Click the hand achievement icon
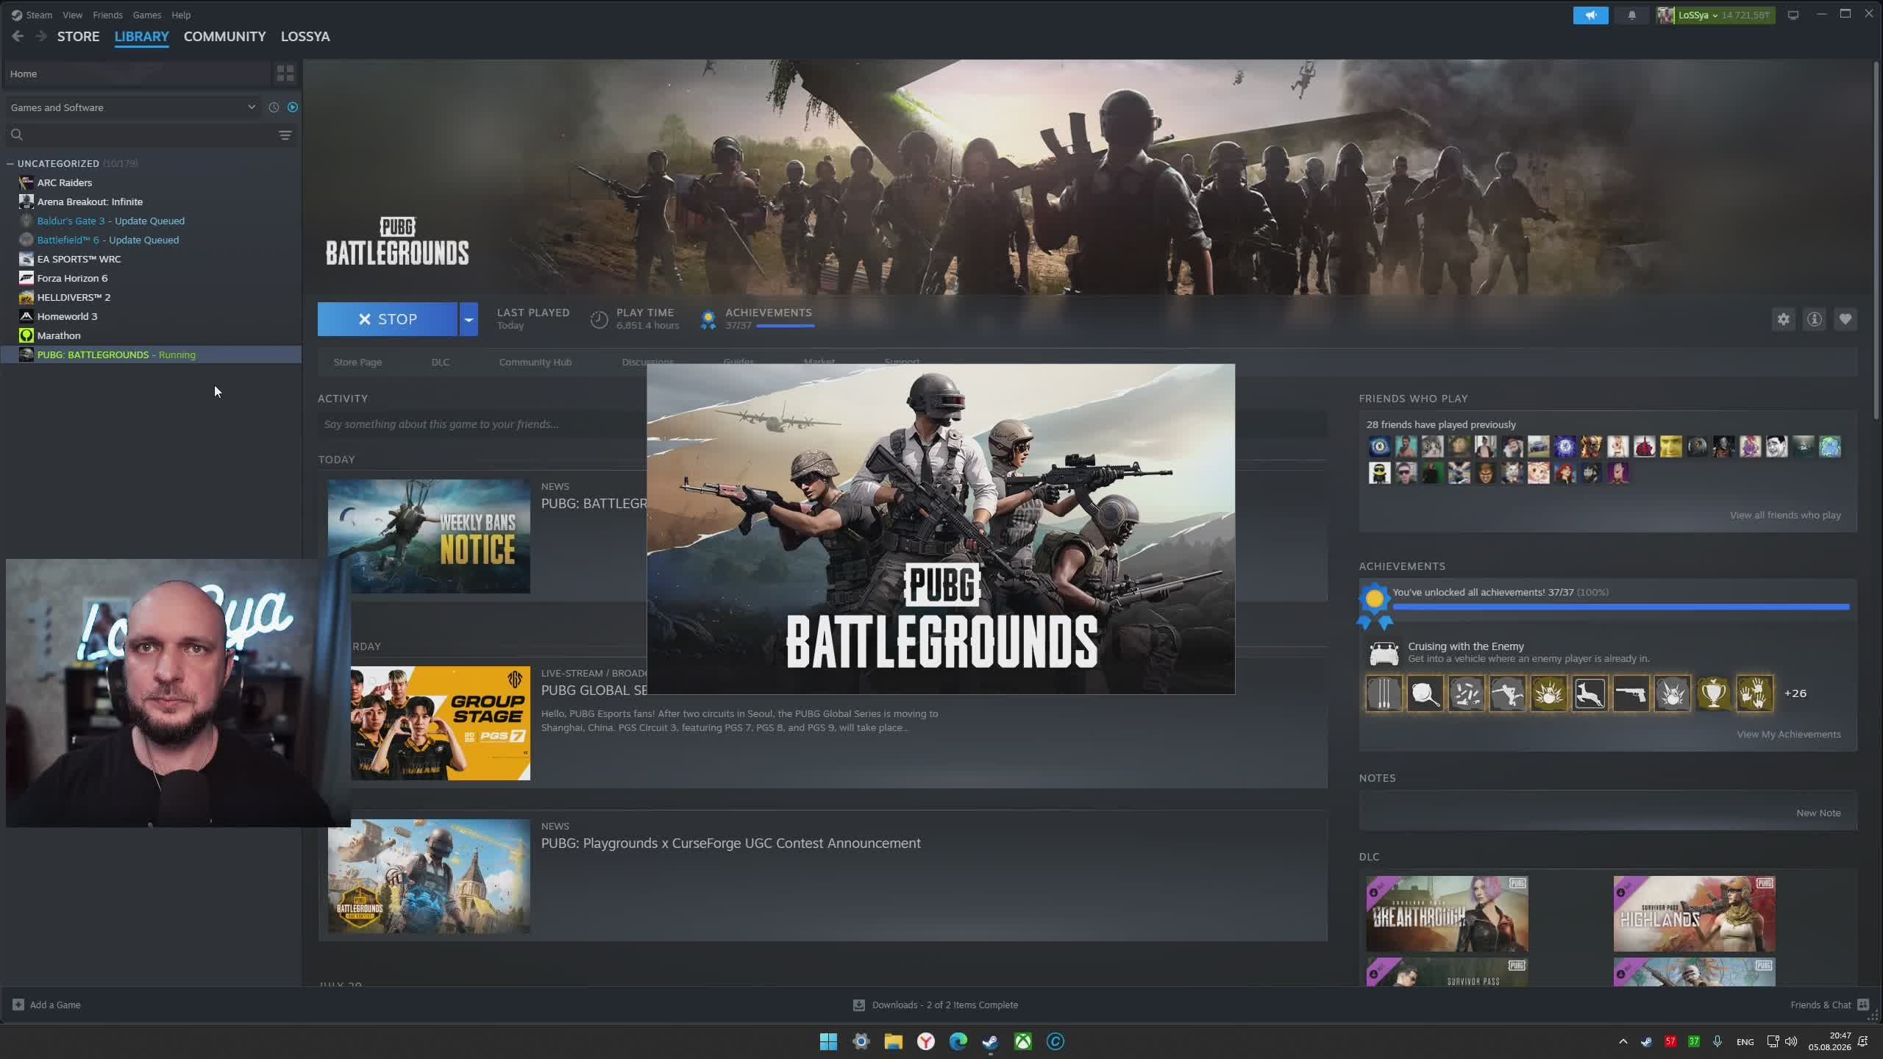Viewport: 1883px width, 1059px height. coord(1754,693)
